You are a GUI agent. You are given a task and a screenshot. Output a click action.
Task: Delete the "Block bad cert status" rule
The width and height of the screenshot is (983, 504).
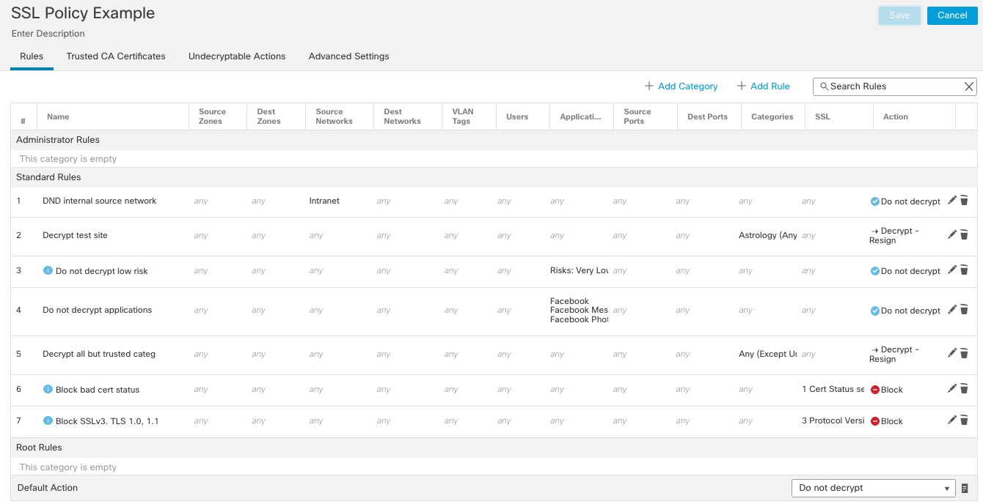964,388
